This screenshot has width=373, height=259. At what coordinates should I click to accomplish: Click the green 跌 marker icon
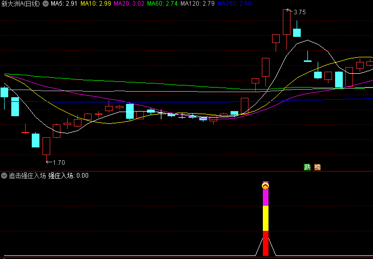point(307,167)
